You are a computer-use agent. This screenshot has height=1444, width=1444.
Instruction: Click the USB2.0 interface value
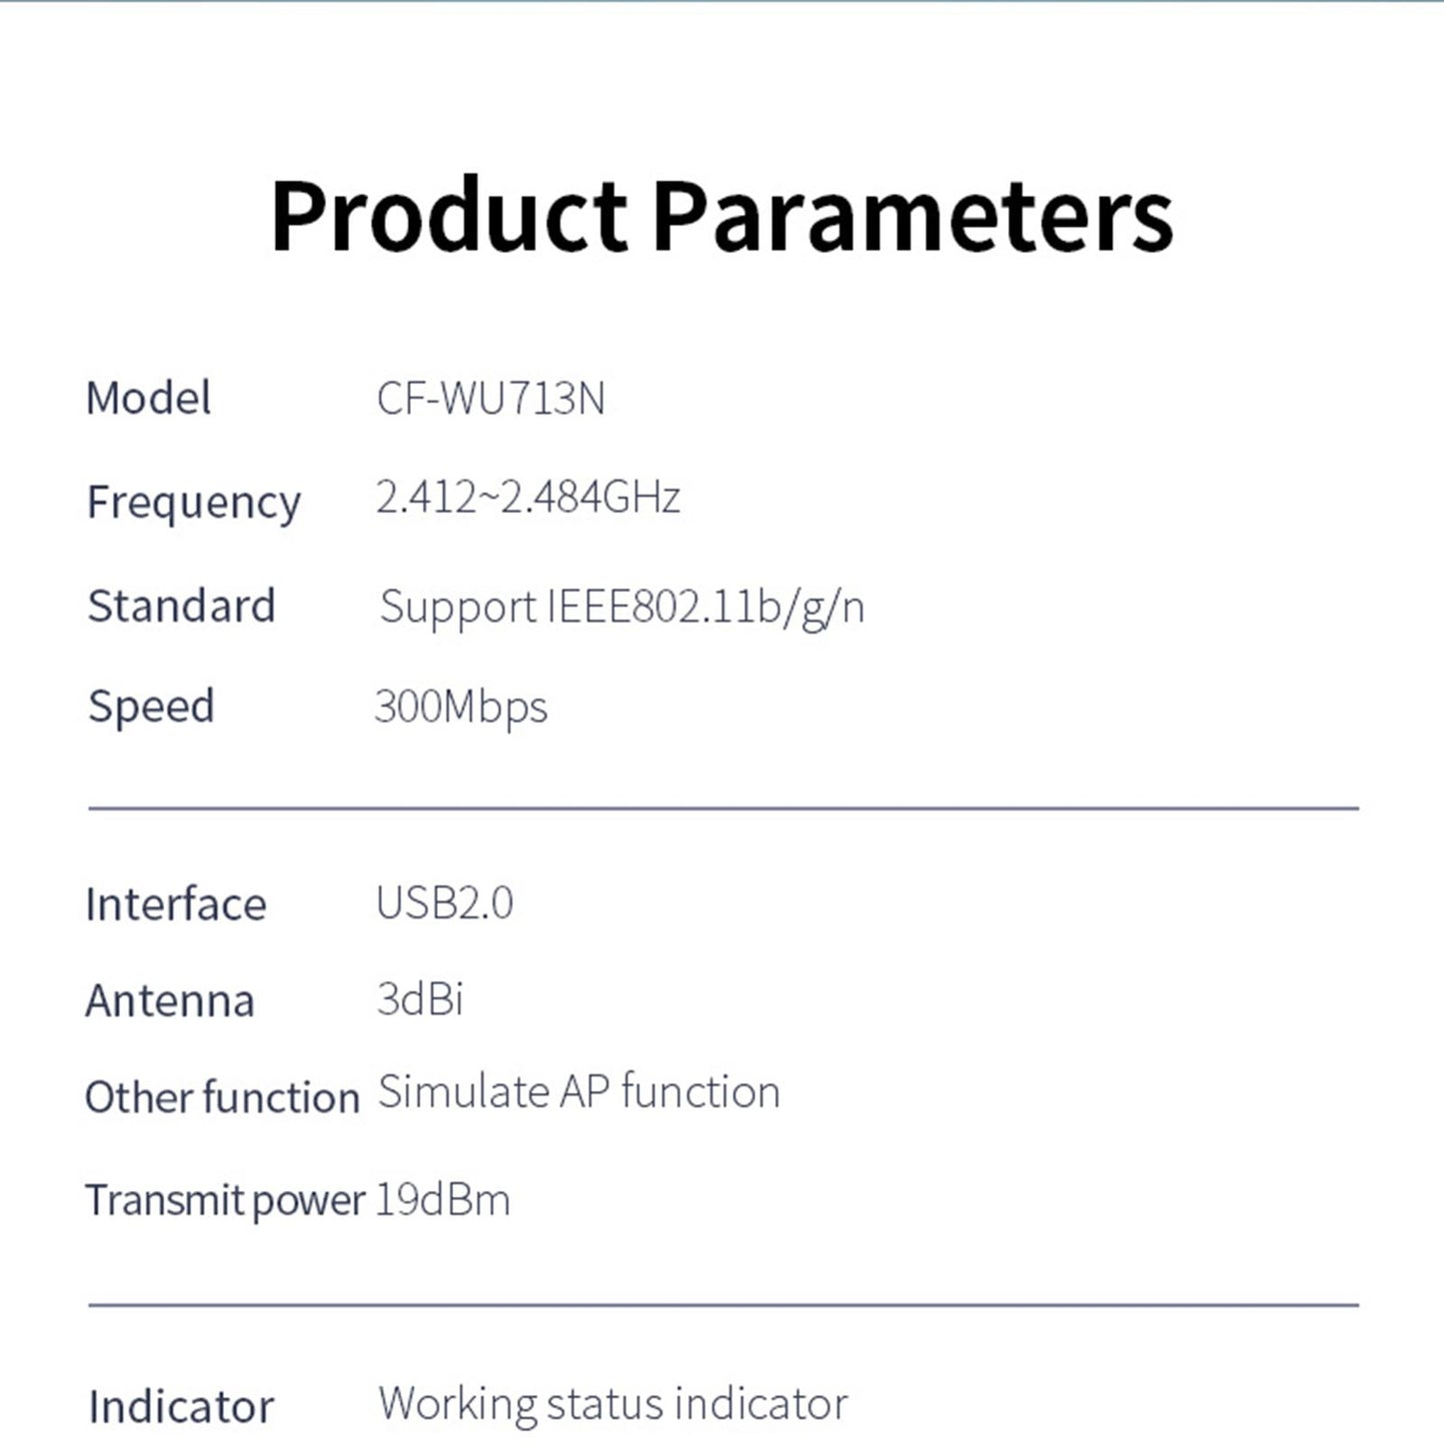tap(445, 903)
